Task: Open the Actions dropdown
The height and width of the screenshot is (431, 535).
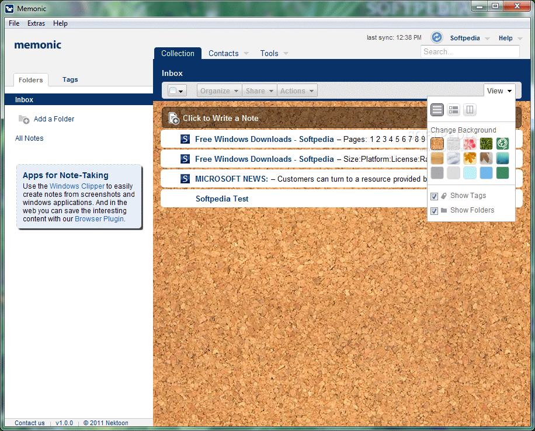Action: point(297,91)
